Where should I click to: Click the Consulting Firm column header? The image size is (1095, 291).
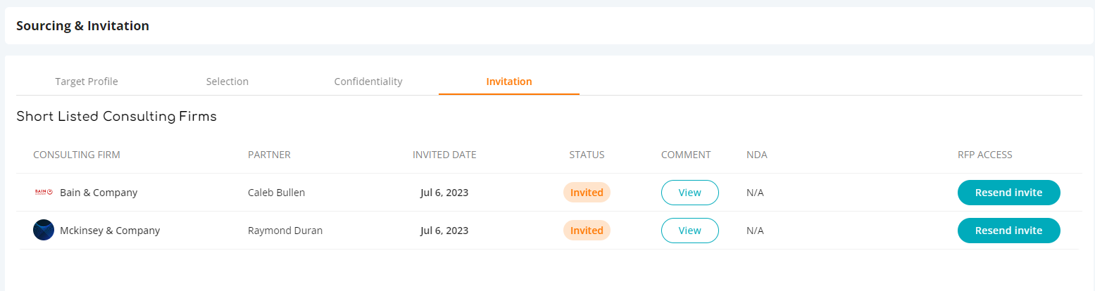click(x=77, y=155)
